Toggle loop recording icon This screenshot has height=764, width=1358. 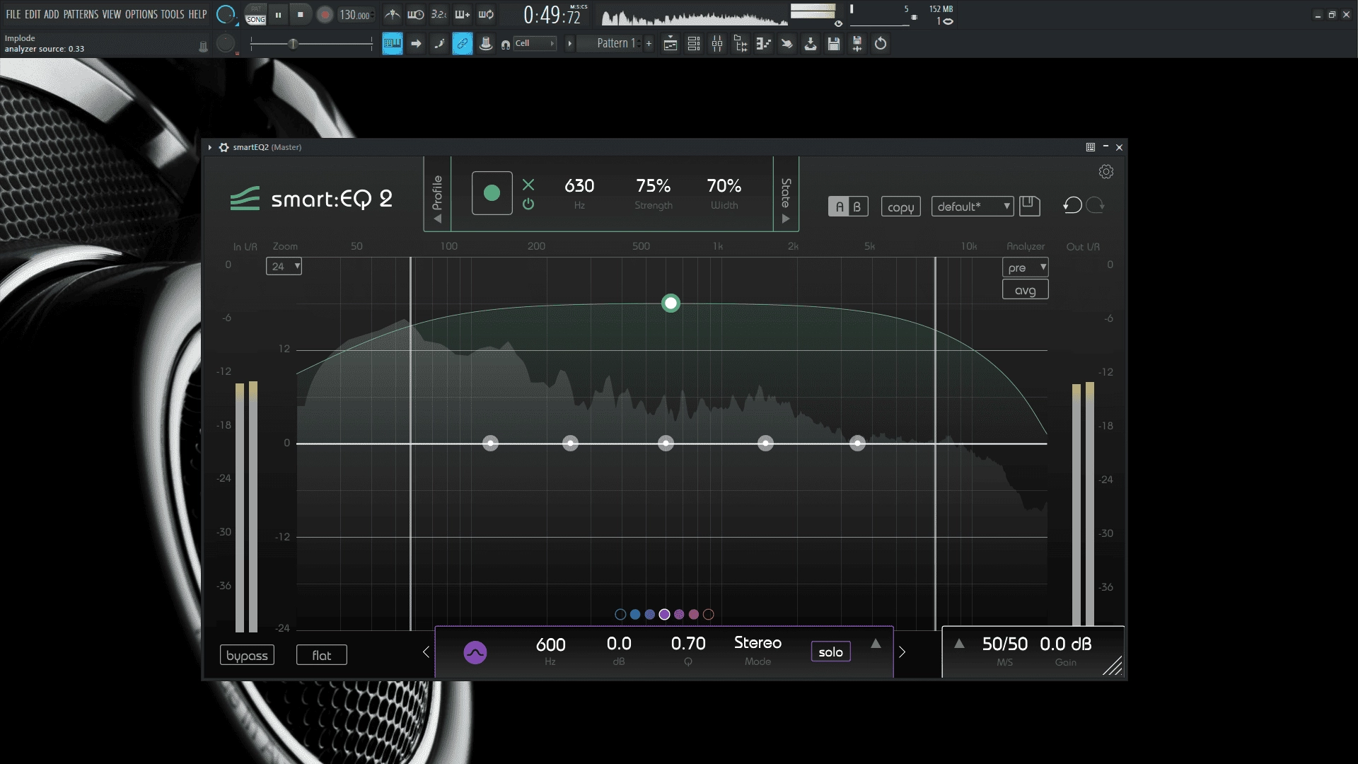486,14
